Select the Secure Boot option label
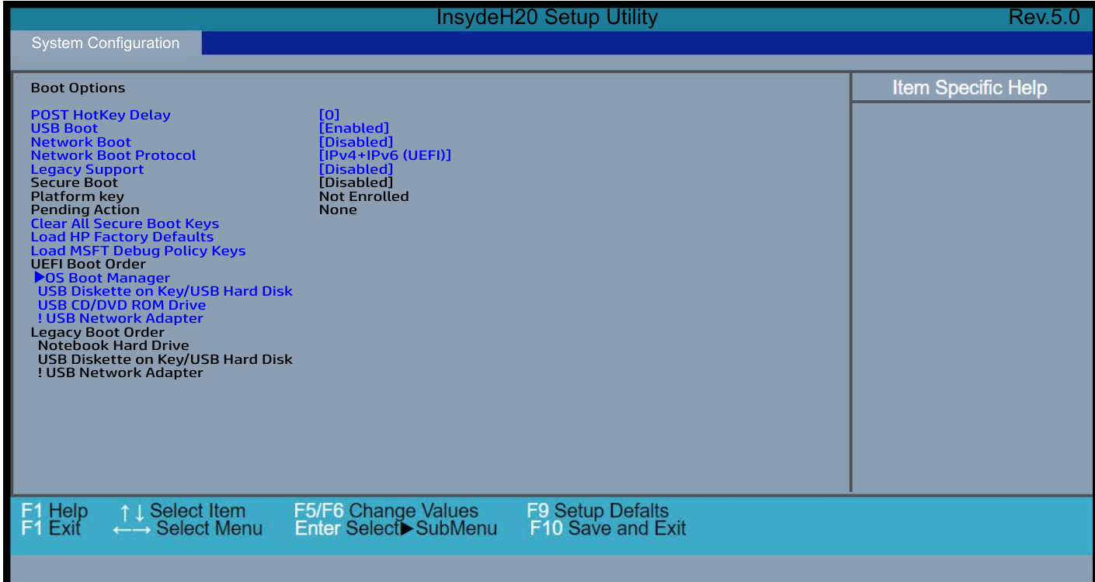Image resolution: width=1095 pixels, height=582 pixels. [x=75, y=182]
